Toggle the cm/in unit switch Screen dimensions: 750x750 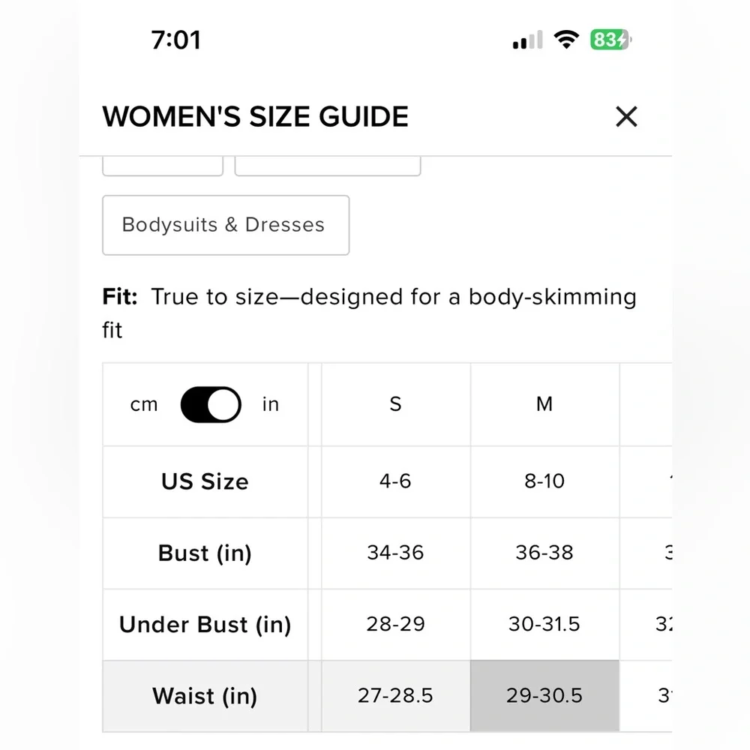click(x=211, y=405)
